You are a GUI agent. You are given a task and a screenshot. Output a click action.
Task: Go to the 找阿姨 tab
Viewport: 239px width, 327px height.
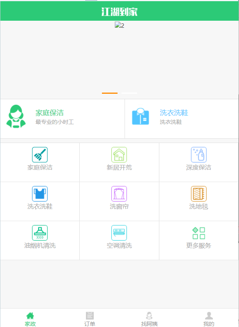coord(149,318)
